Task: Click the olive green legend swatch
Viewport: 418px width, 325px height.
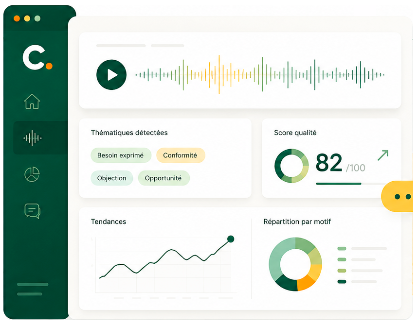Action: tap(342, 271)
